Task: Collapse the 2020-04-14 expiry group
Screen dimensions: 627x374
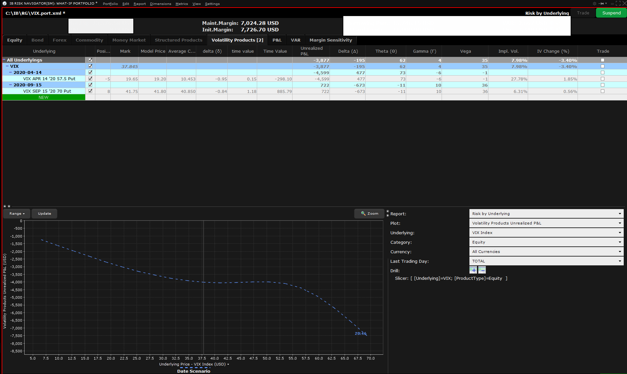Action: coord(10,72)
